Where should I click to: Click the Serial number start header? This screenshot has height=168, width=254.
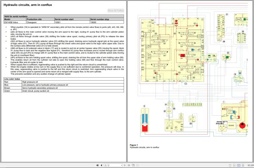click(x=72, y=19)
